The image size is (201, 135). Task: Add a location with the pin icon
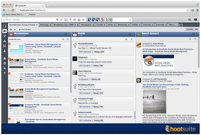70,20
